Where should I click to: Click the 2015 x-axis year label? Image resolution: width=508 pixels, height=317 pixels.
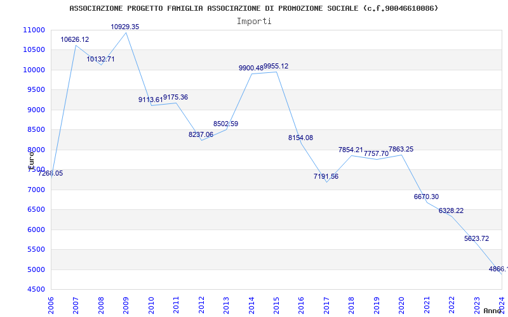click(x=276, y=305)
